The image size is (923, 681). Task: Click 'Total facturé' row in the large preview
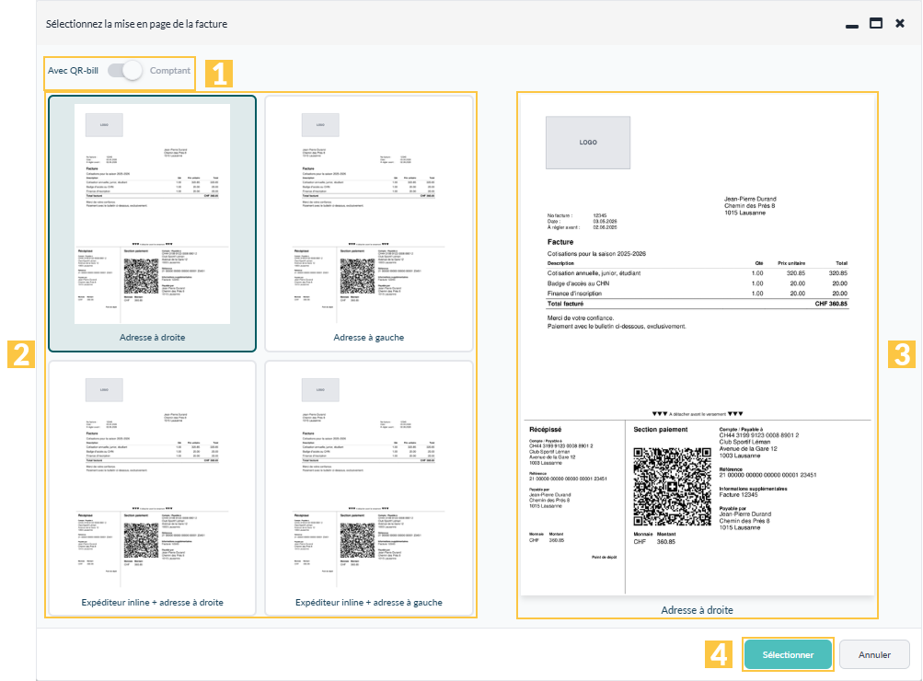tap(698, 304)
